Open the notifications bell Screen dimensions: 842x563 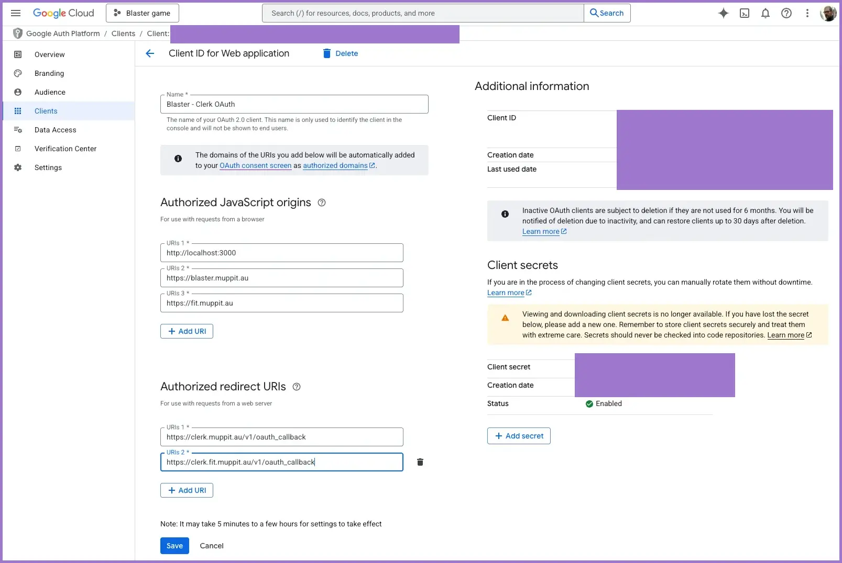[765, 13]
